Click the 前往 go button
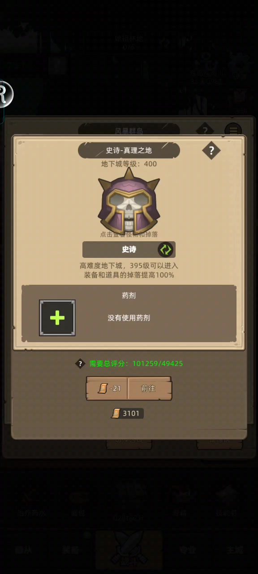The image size is (258, 574). point(149,389)
